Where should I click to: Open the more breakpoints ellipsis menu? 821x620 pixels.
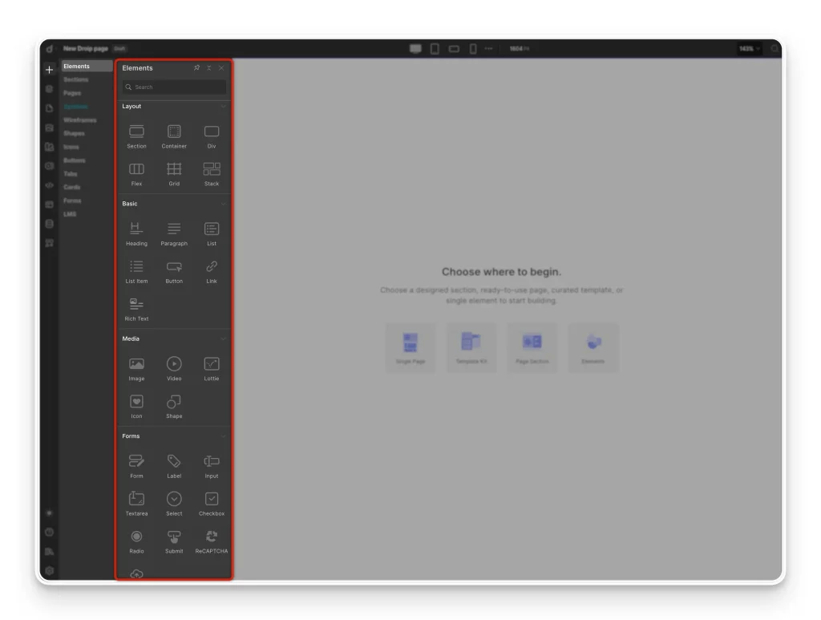[488, 48]
